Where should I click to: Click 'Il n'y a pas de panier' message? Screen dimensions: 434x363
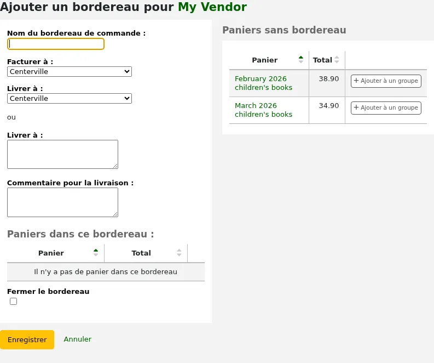tap(106, 272)
